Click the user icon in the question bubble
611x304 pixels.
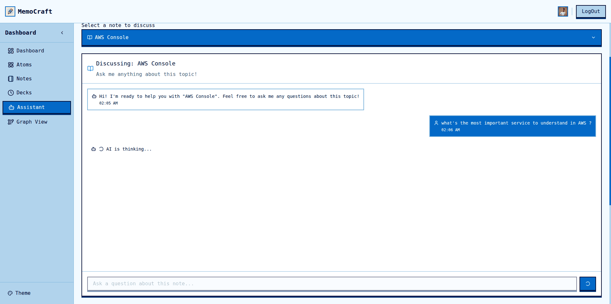pyautogui.click(x=436, y=123)
